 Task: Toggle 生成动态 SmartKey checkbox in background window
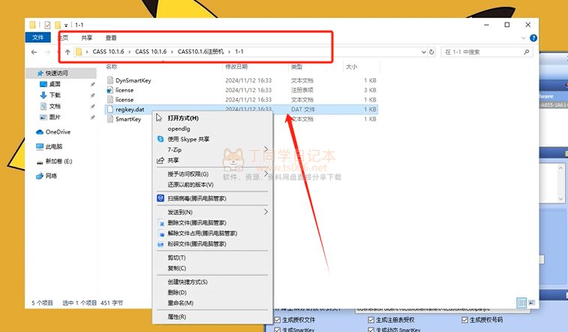point(371,330)
